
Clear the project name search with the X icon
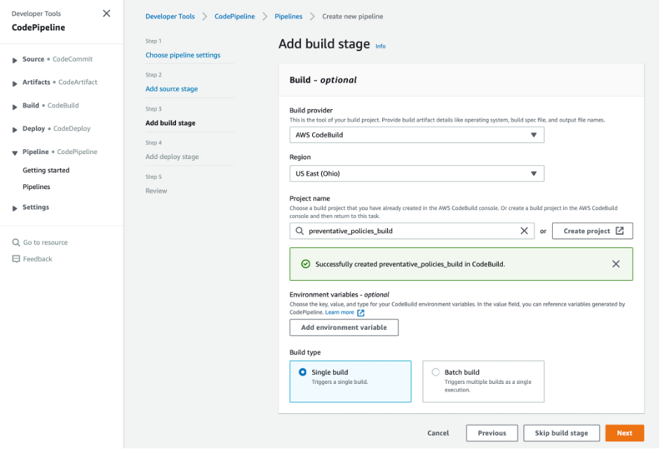[x=525, y=230]
